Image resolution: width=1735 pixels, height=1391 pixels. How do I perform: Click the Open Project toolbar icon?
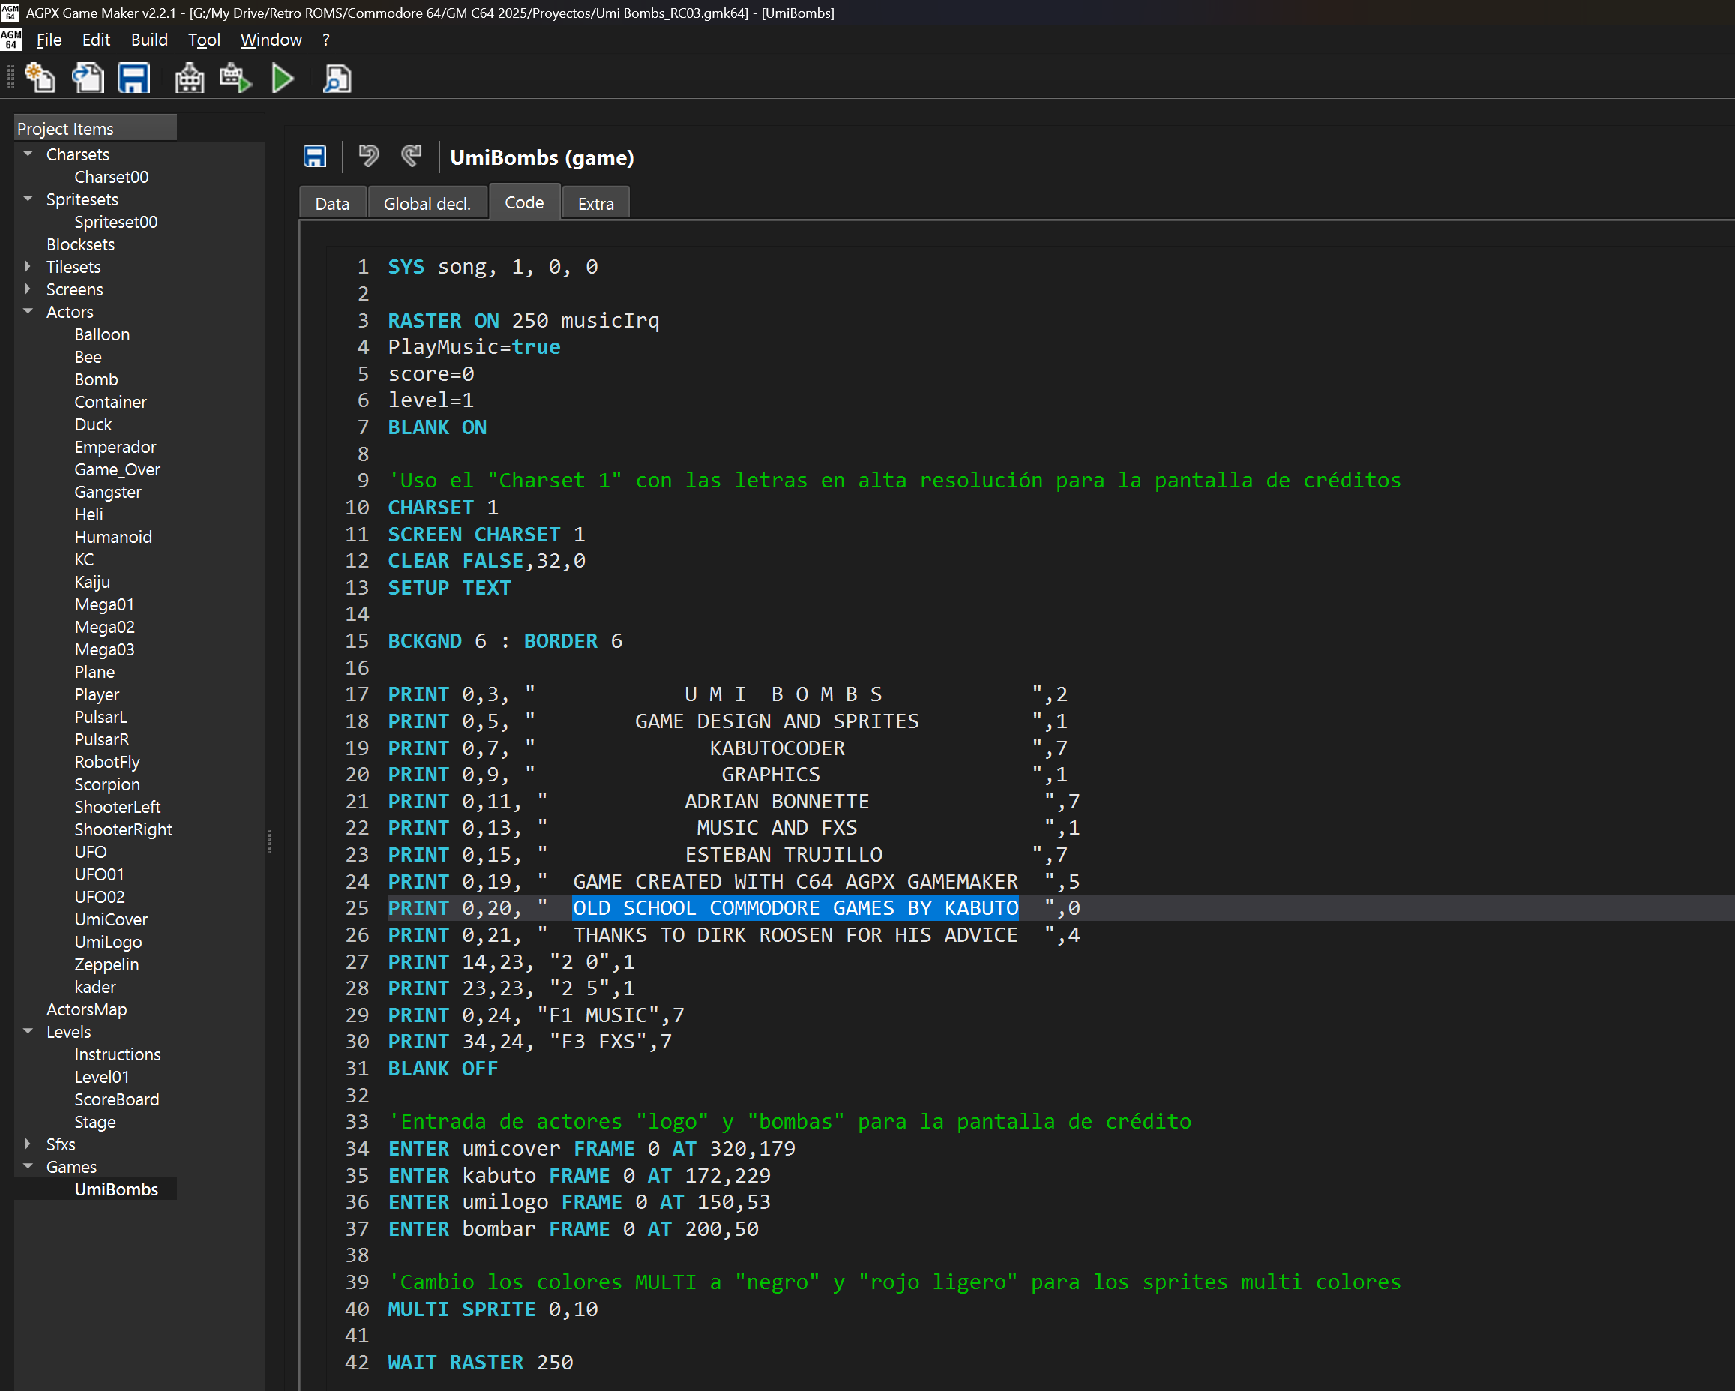click(x=88, y=79)
